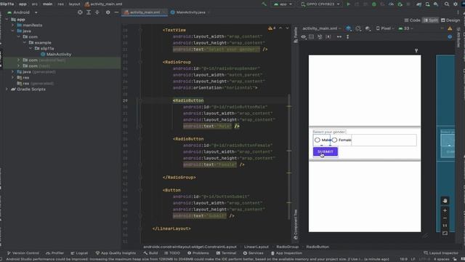This screenshot has height=262, width=465.
Task: Click the vertical expand arrows icon
Action: [347, 37]
